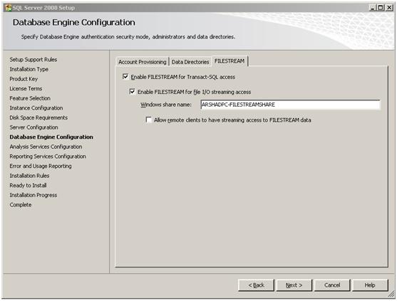Click Server Configuration step
Image resolution: width=397 pixels, height=301 pixels.
point(33,127)
